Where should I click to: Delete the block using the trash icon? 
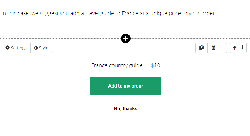tap(213, 48)
